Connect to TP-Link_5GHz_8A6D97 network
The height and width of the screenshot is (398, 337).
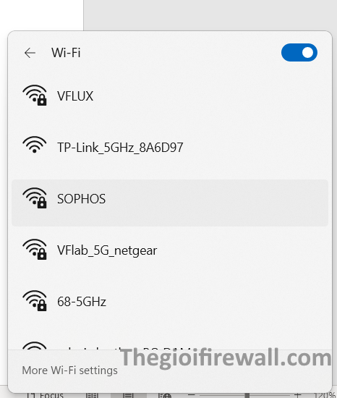(120, 147)
